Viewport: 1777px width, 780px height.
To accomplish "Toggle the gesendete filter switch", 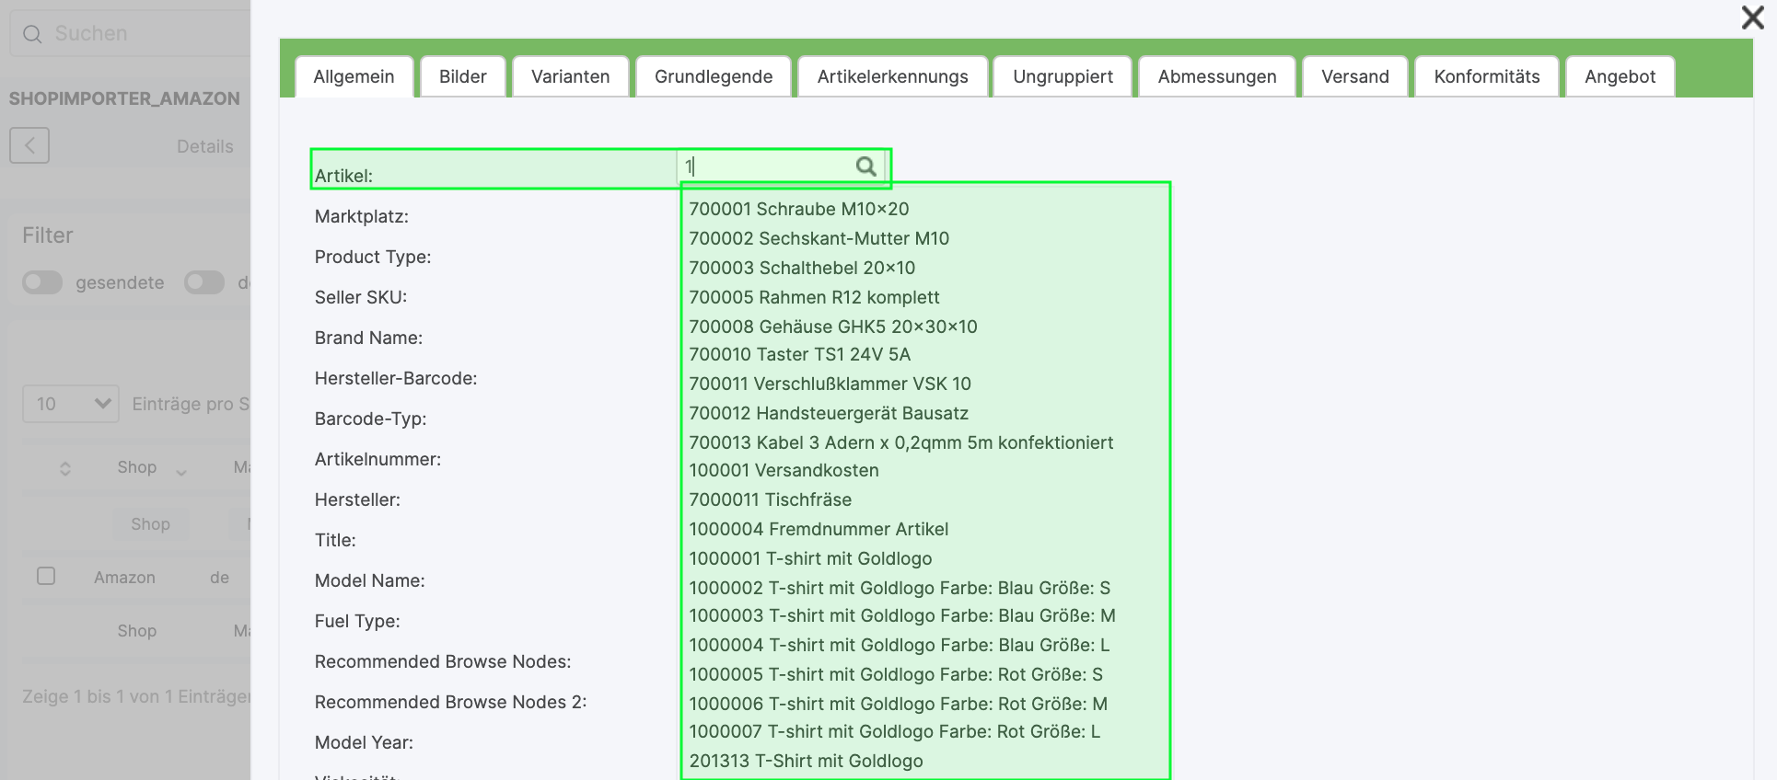I will pos(42,282).
